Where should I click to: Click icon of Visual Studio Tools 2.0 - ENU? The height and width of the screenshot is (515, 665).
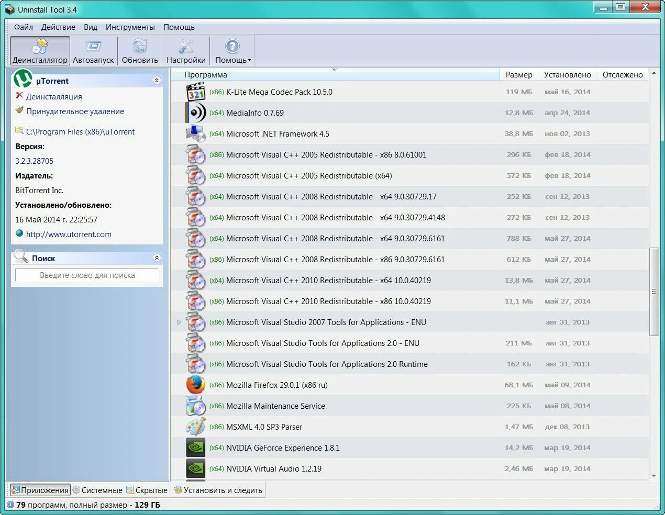tap(196, 343)
